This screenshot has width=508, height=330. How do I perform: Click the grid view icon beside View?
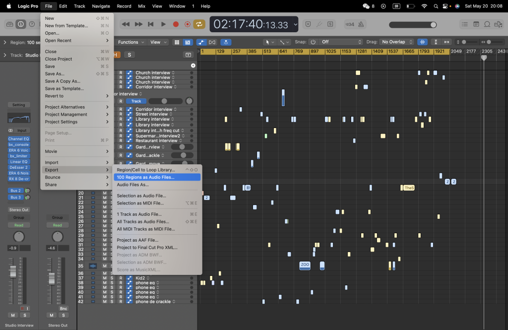click(x=177, y=42)
